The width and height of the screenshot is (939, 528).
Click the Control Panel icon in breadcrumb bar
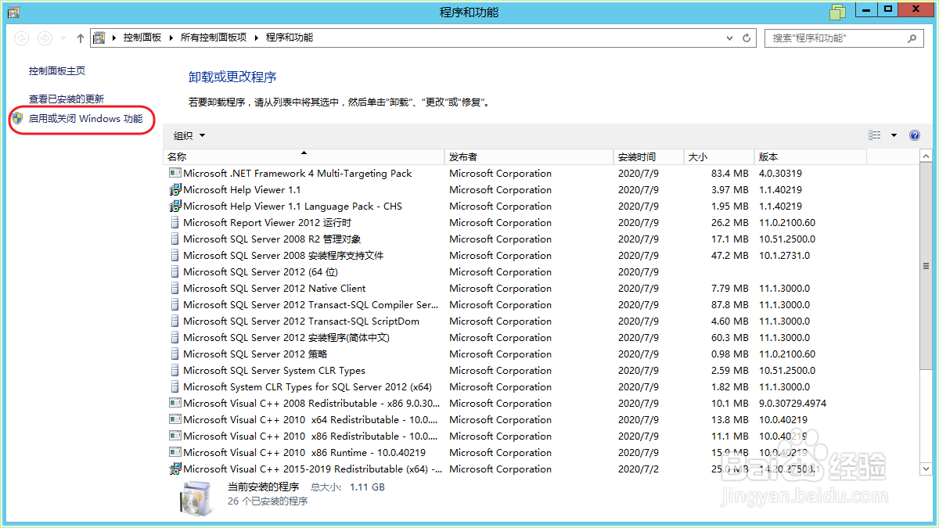pyautogui.click(x=100, y=37)
